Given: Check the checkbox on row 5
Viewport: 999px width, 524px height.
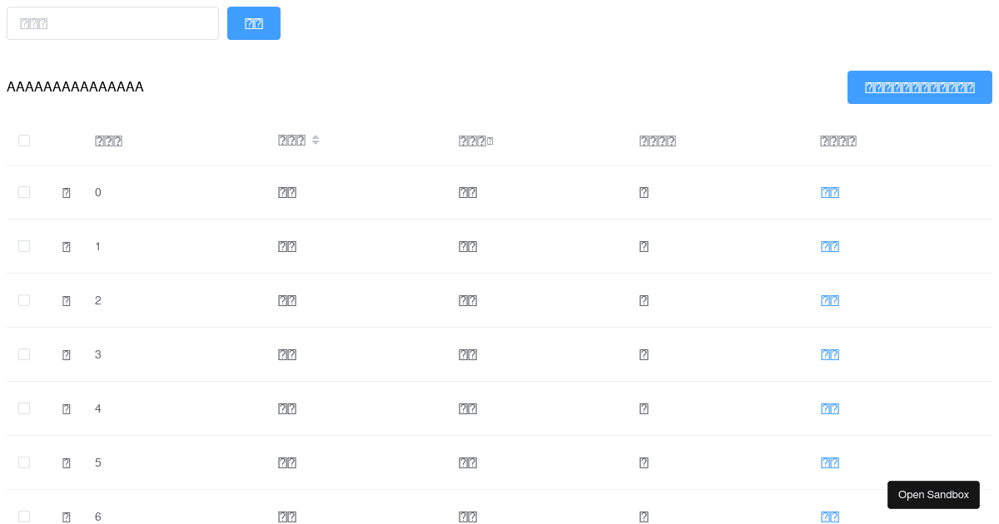Looking at the screenshot, I should 24,462.
